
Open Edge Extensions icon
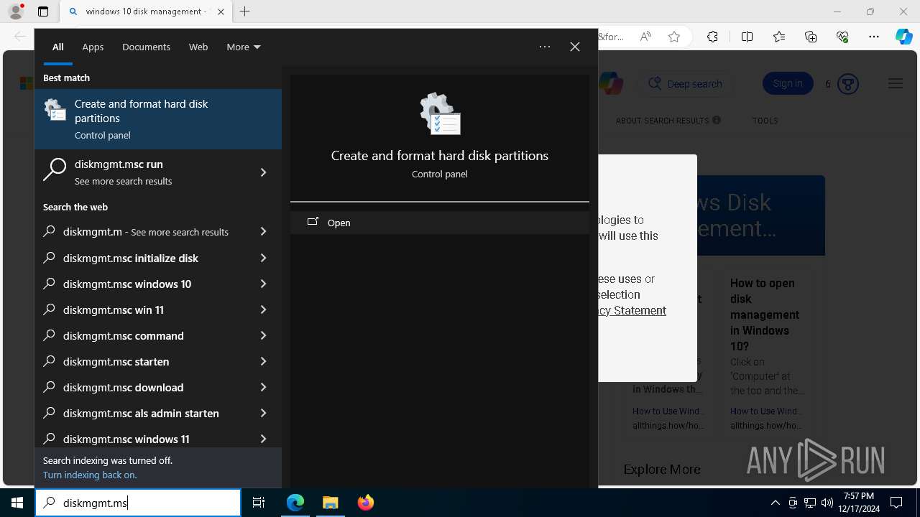712,37
